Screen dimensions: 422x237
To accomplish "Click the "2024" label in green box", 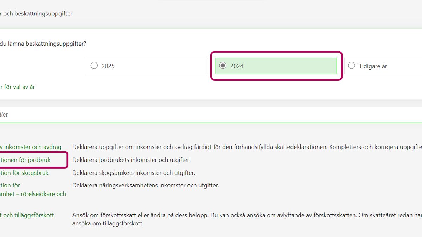I will click(237, 66).
